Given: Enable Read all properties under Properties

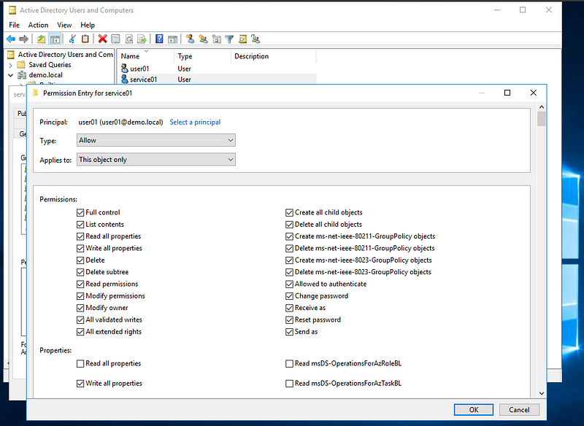Looking at the screenshot, I should coord(80,363).
